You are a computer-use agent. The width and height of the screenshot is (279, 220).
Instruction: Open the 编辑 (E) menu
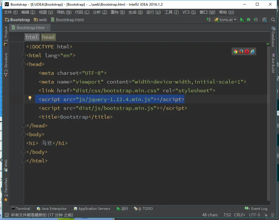click(28, 12)
